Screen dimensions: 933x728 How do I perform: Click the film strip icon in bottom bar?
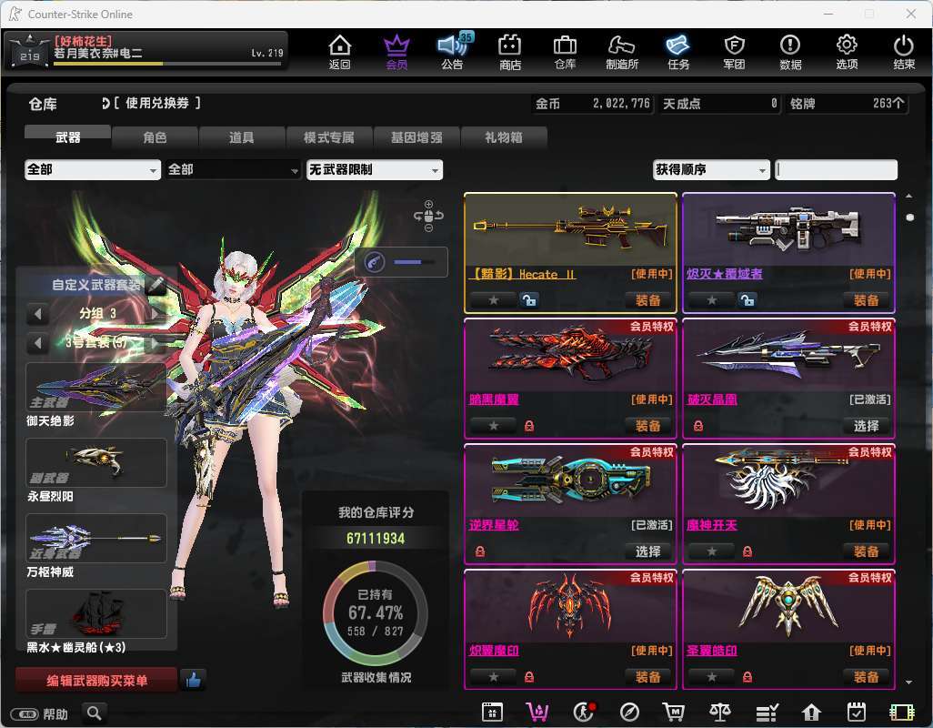click(901, 712)
